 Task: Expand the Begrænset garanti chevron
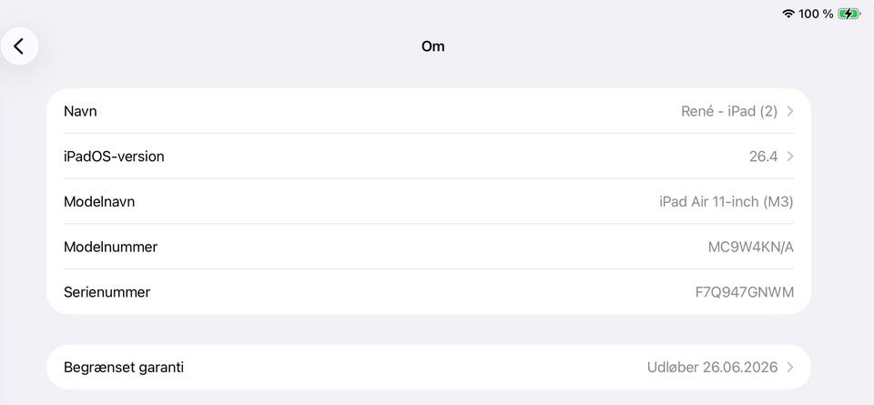pos(790,368)
